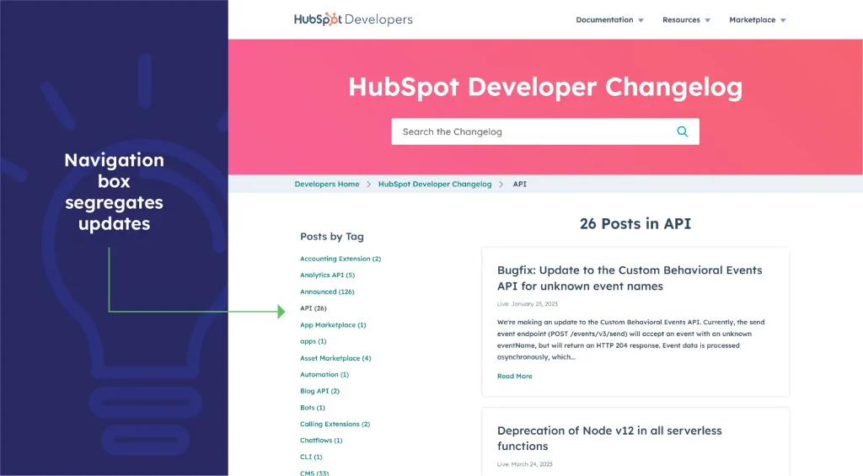Filter by Bots (1) tag
Screen dimensions: 863x476
pyautogui.click(x=313, y=407)
